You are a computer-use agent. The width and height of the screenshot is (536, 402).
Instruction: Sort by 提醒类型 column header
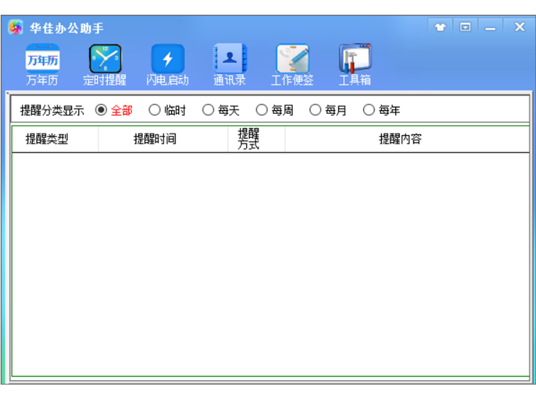[56, 139]
